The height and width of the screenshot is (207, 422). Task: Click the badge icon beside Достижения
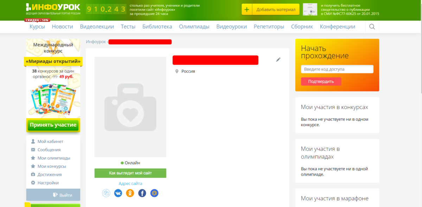[33, 174]
